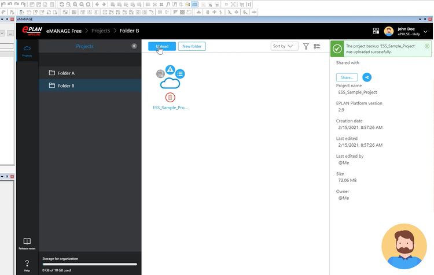Collapse the Projects panel with double-arrow
The image size is (434, 275).
pyautogui.click(x=134, y=46)
